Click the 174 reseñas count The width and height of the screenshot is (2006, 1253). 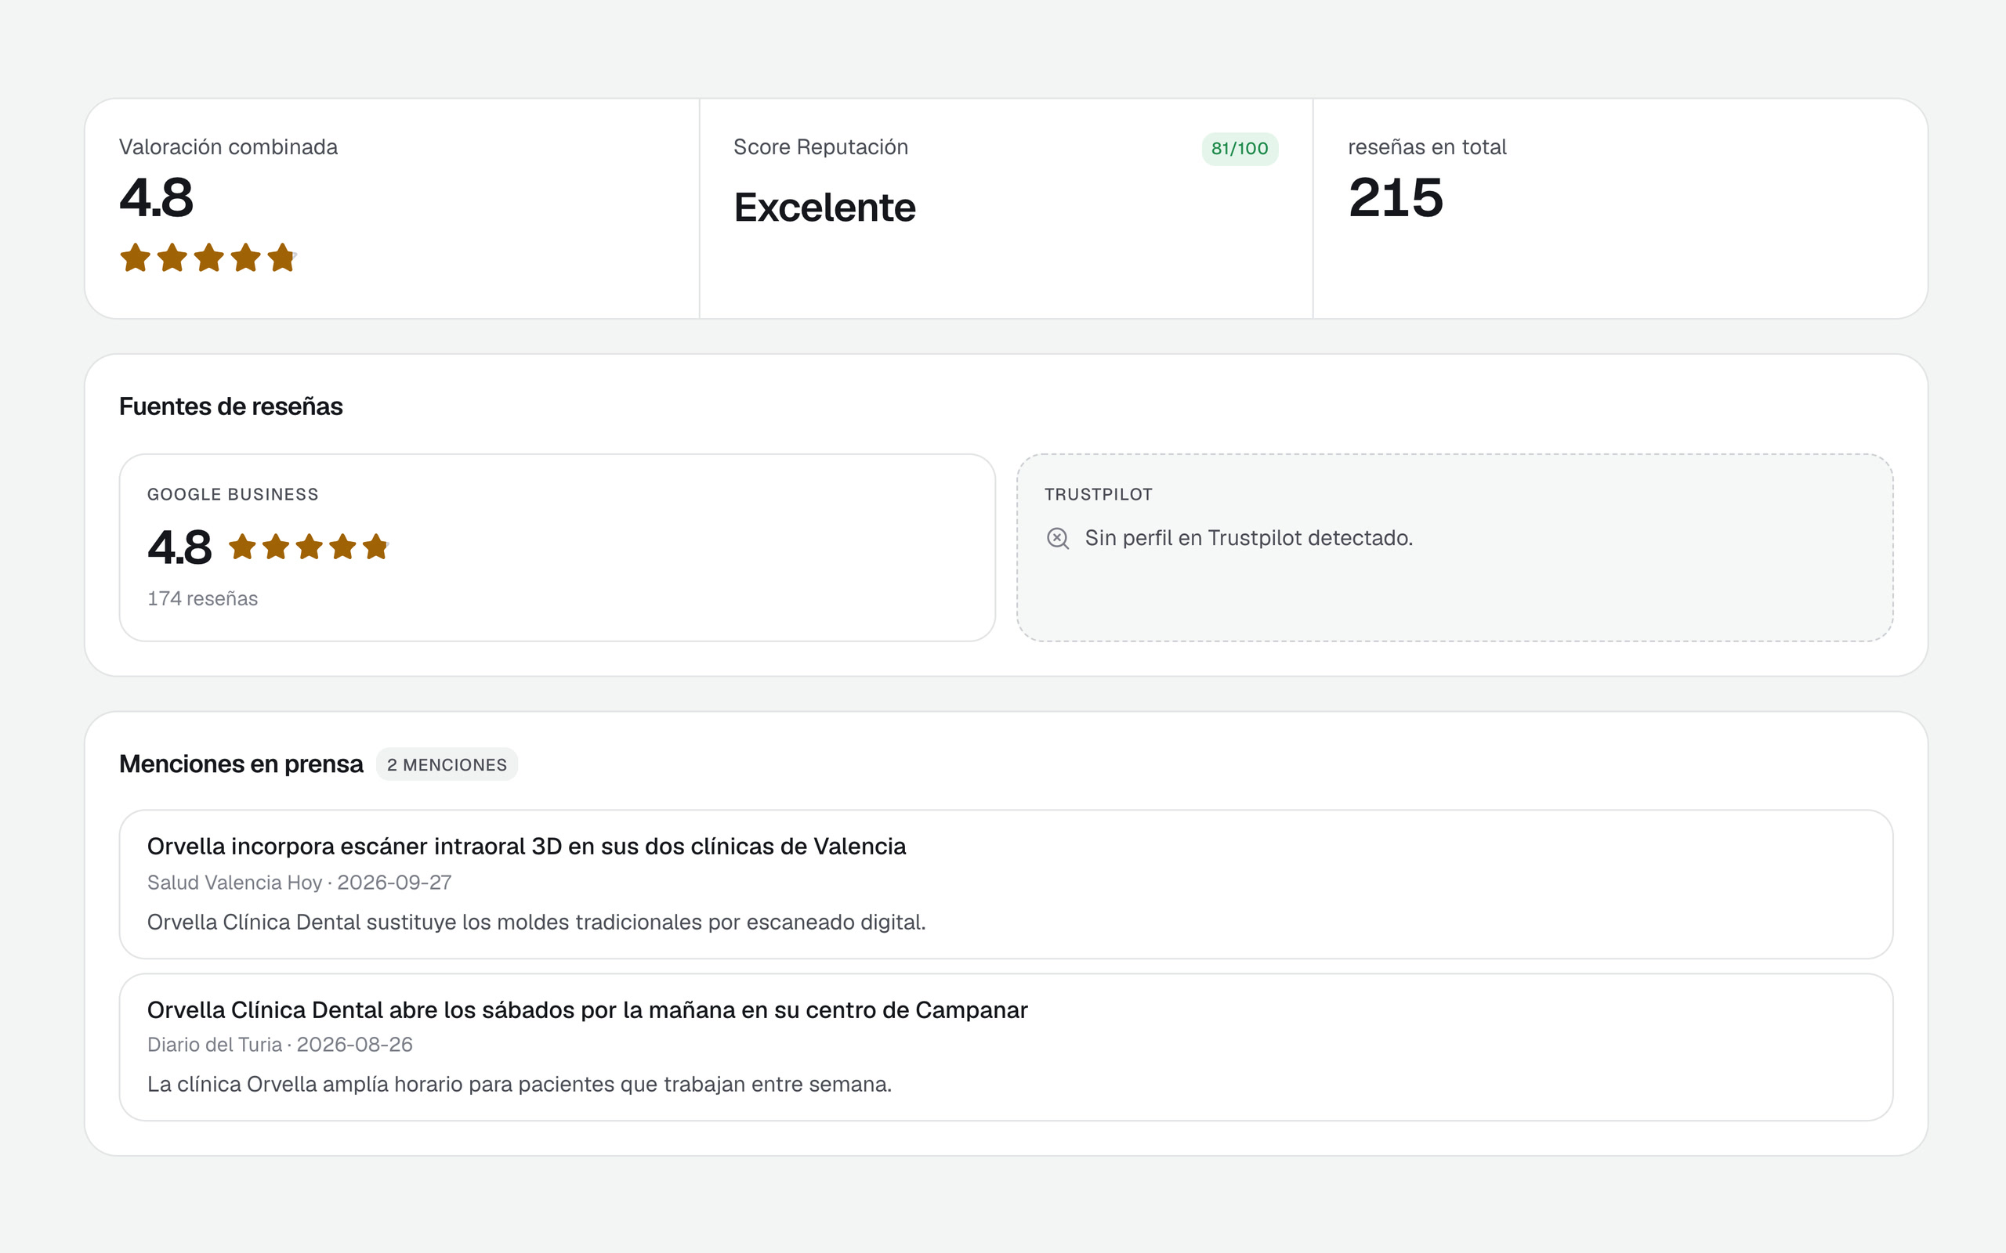click(202, 598)
